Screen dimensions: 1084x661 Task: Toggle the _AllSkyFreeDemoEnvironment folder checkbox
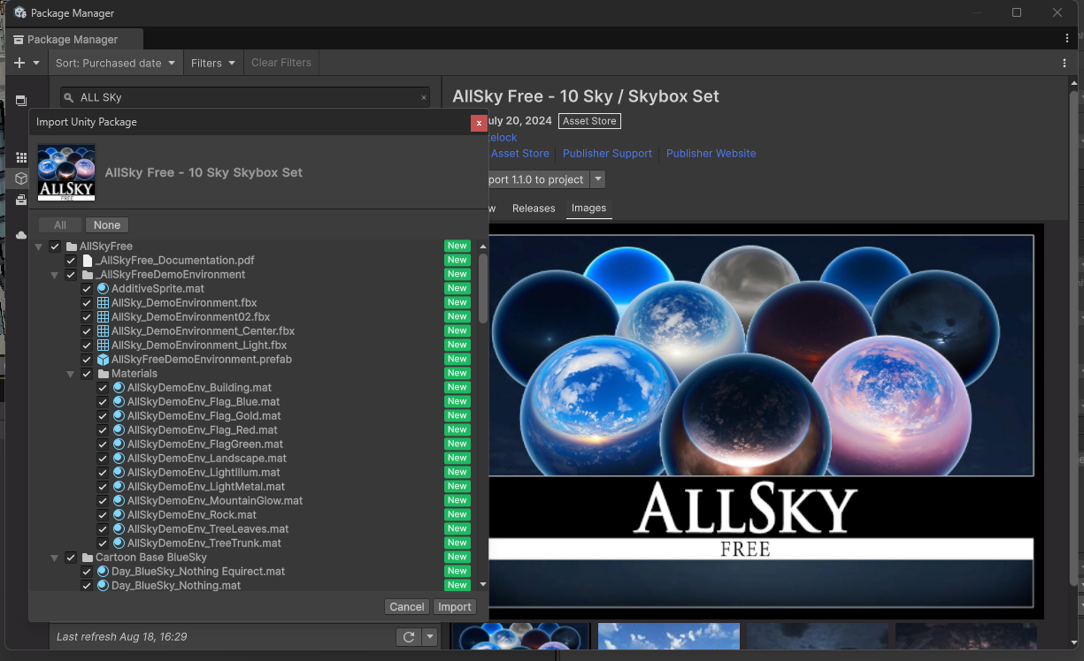pos(71,275)
